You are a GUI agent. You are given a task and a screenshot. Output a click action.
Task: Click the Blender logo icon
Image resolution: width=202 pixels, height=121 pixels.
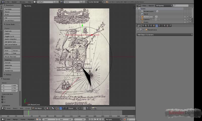click(107, 2)
